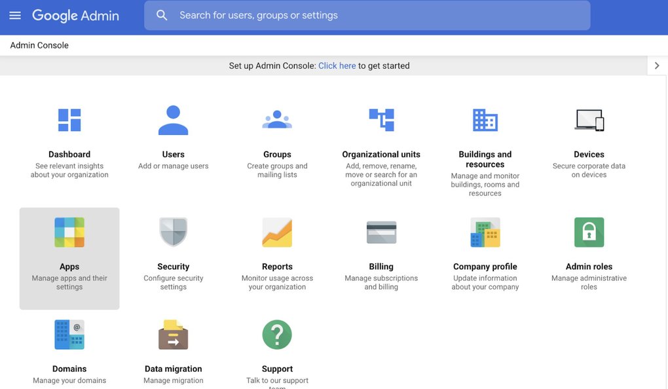
Task: Open the Users section icon
Action: click(174, 120)
